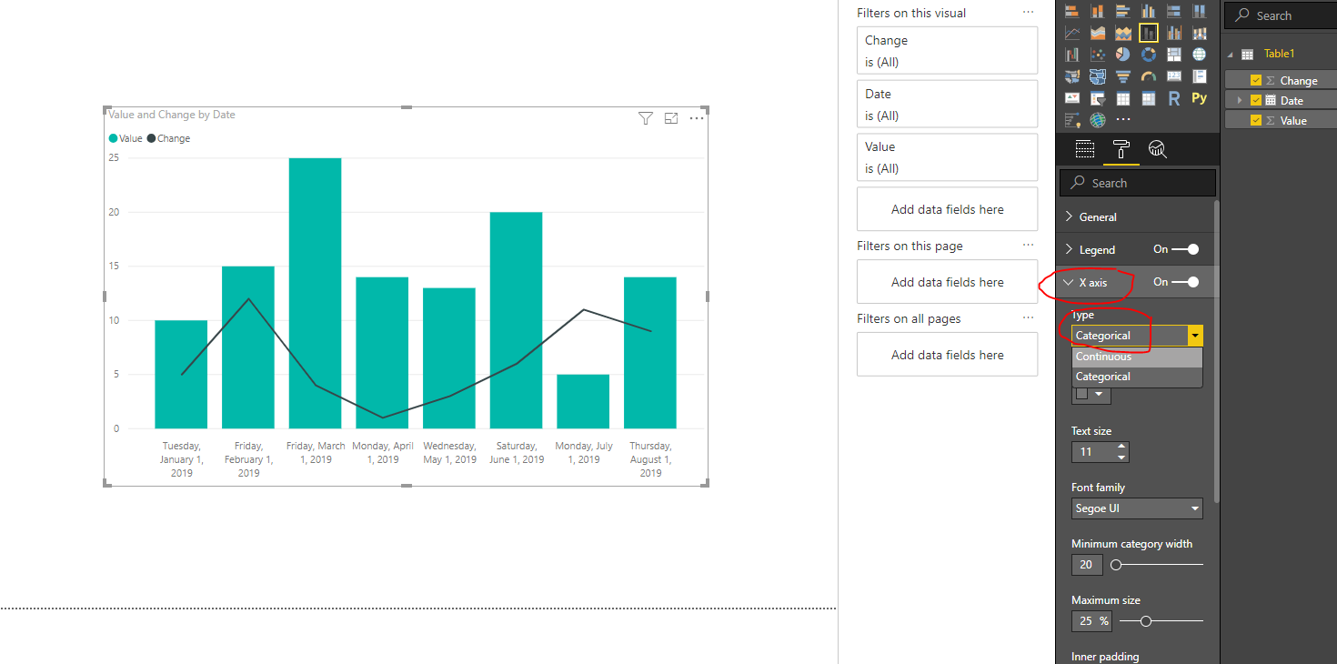
Task: Open the Change is (All) filter card
Action: point(947,50)
